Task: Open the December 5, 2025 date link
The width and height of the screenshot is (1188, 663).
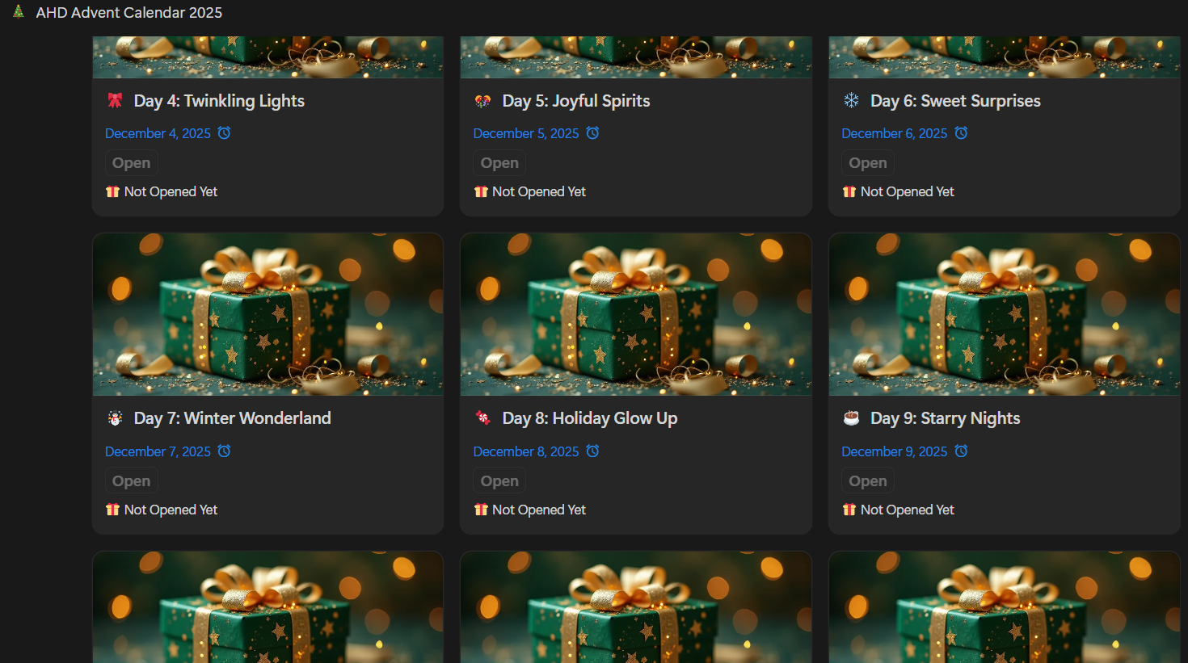Action: tap(525, 133)
